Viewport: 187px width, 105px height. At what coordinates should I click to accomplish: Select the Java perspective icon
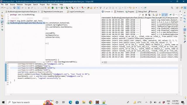182,8
